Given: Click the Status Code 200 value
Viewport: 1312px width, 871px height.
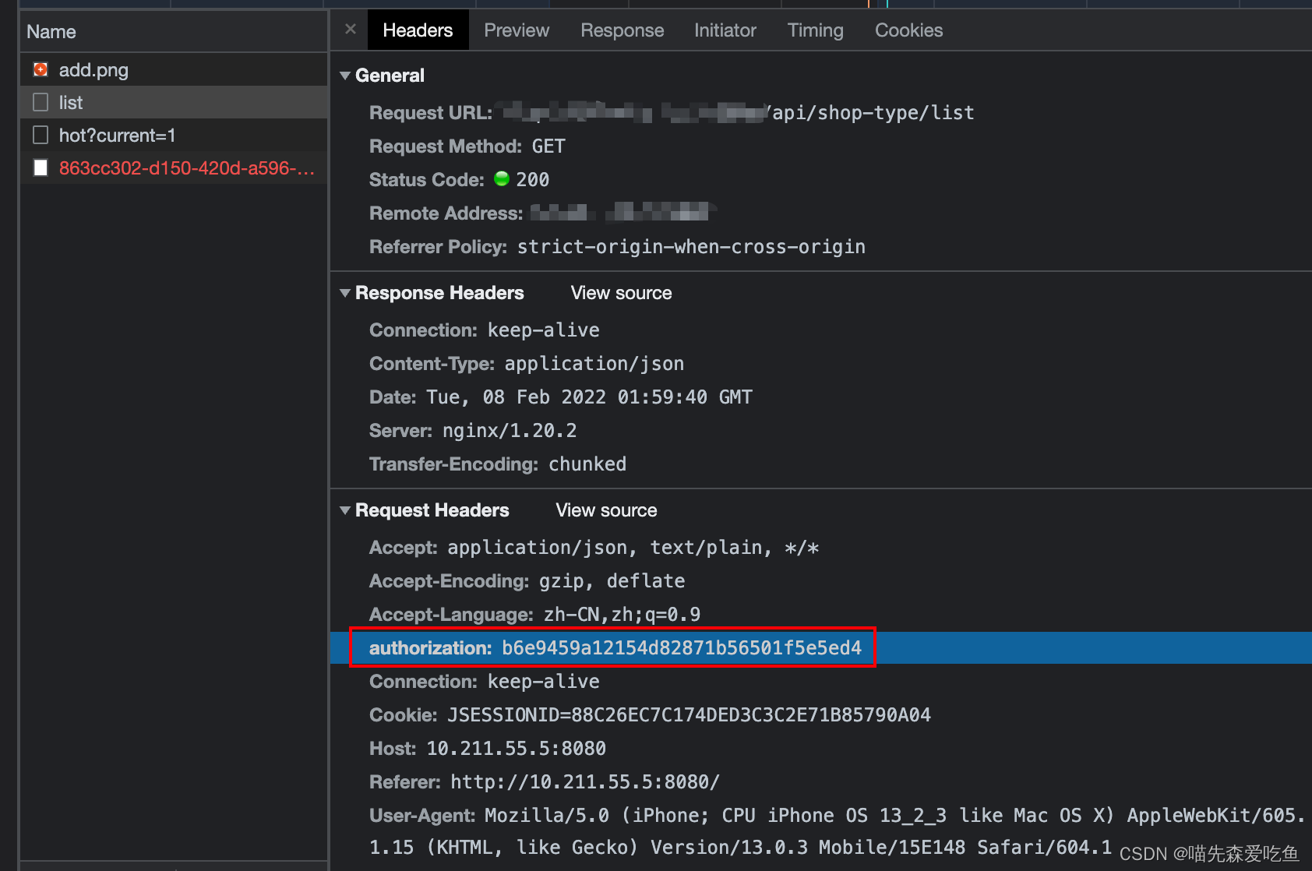Looking at the screenshot, I should 533,180.
